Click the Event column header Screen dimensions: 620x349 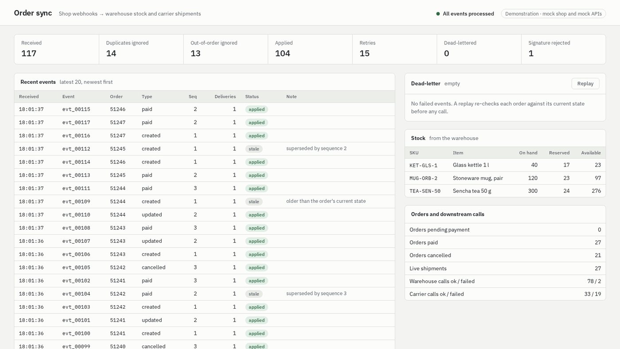(68, 97)
